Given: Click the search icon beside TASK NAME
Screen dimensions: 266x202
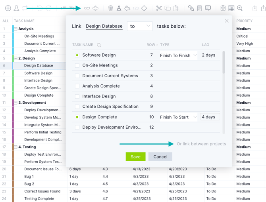Looking at the screenshot, I should tap(99, 45).
